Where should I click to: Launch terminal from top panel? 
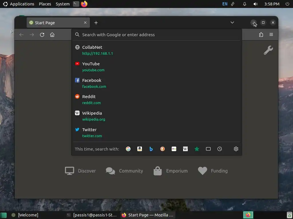pos(76,4)
